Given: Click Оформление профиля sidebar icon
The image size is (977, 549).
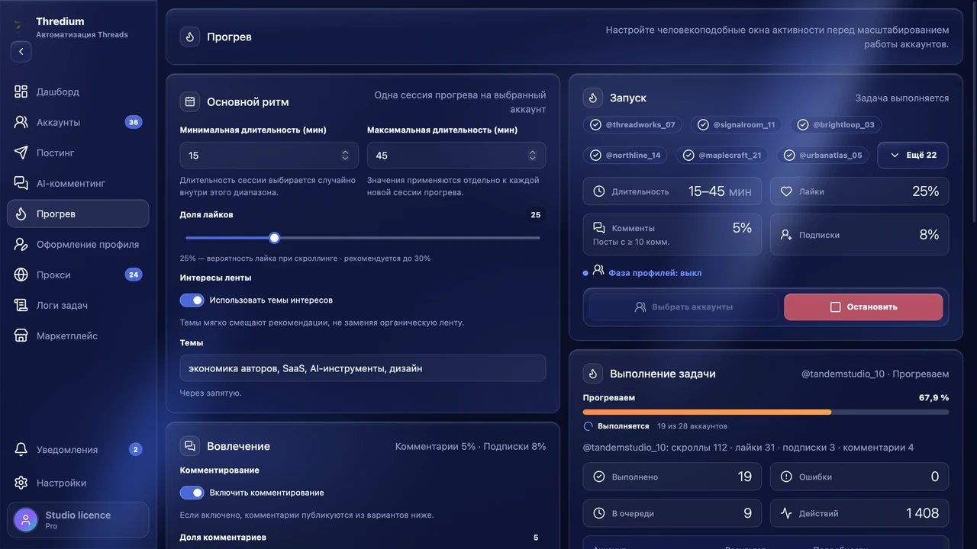Looking at the screenshot, I should coord(21,244).
